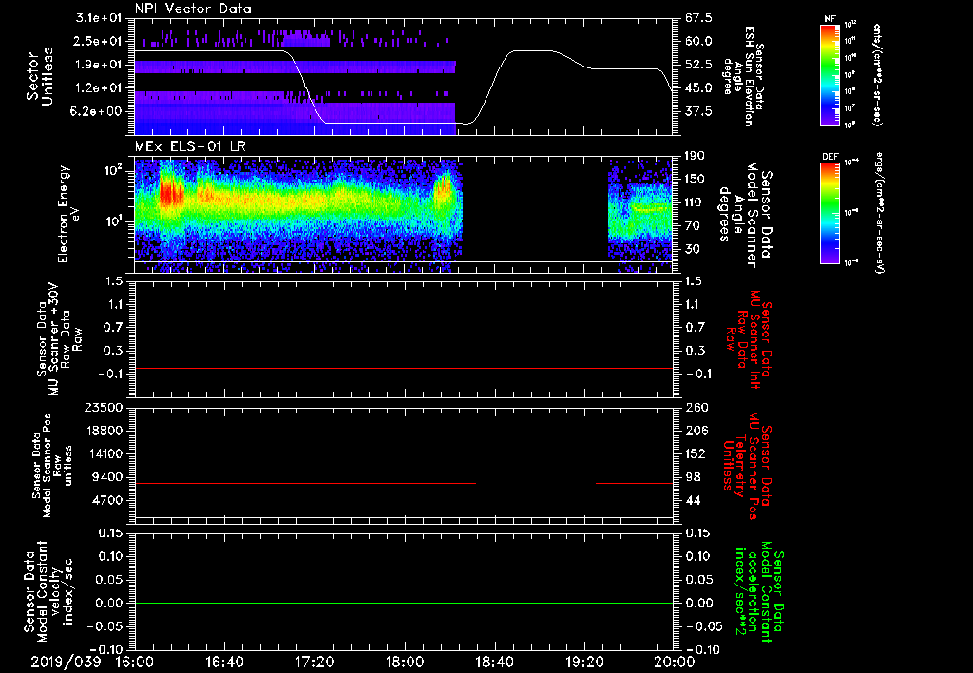Click the "NF" color bar heading

click(830, 19)
